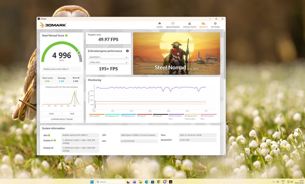Select the AMD Ryzen 9 5900X CPU field
Screen dimensions: 305x184
tap(139, 135)
